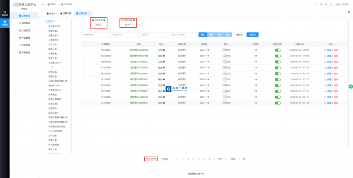Click the fullscreen icon in top header
353x178 pixels.
tap(316, 4)
